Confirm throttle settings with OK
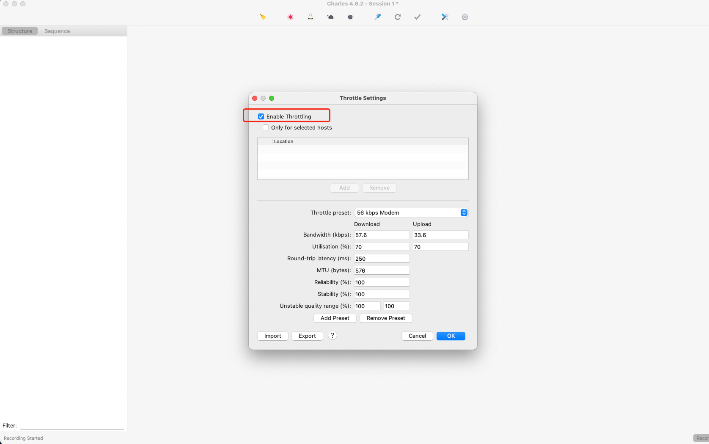The width and height of the screenshot is (709, 444). pos(451,336)
